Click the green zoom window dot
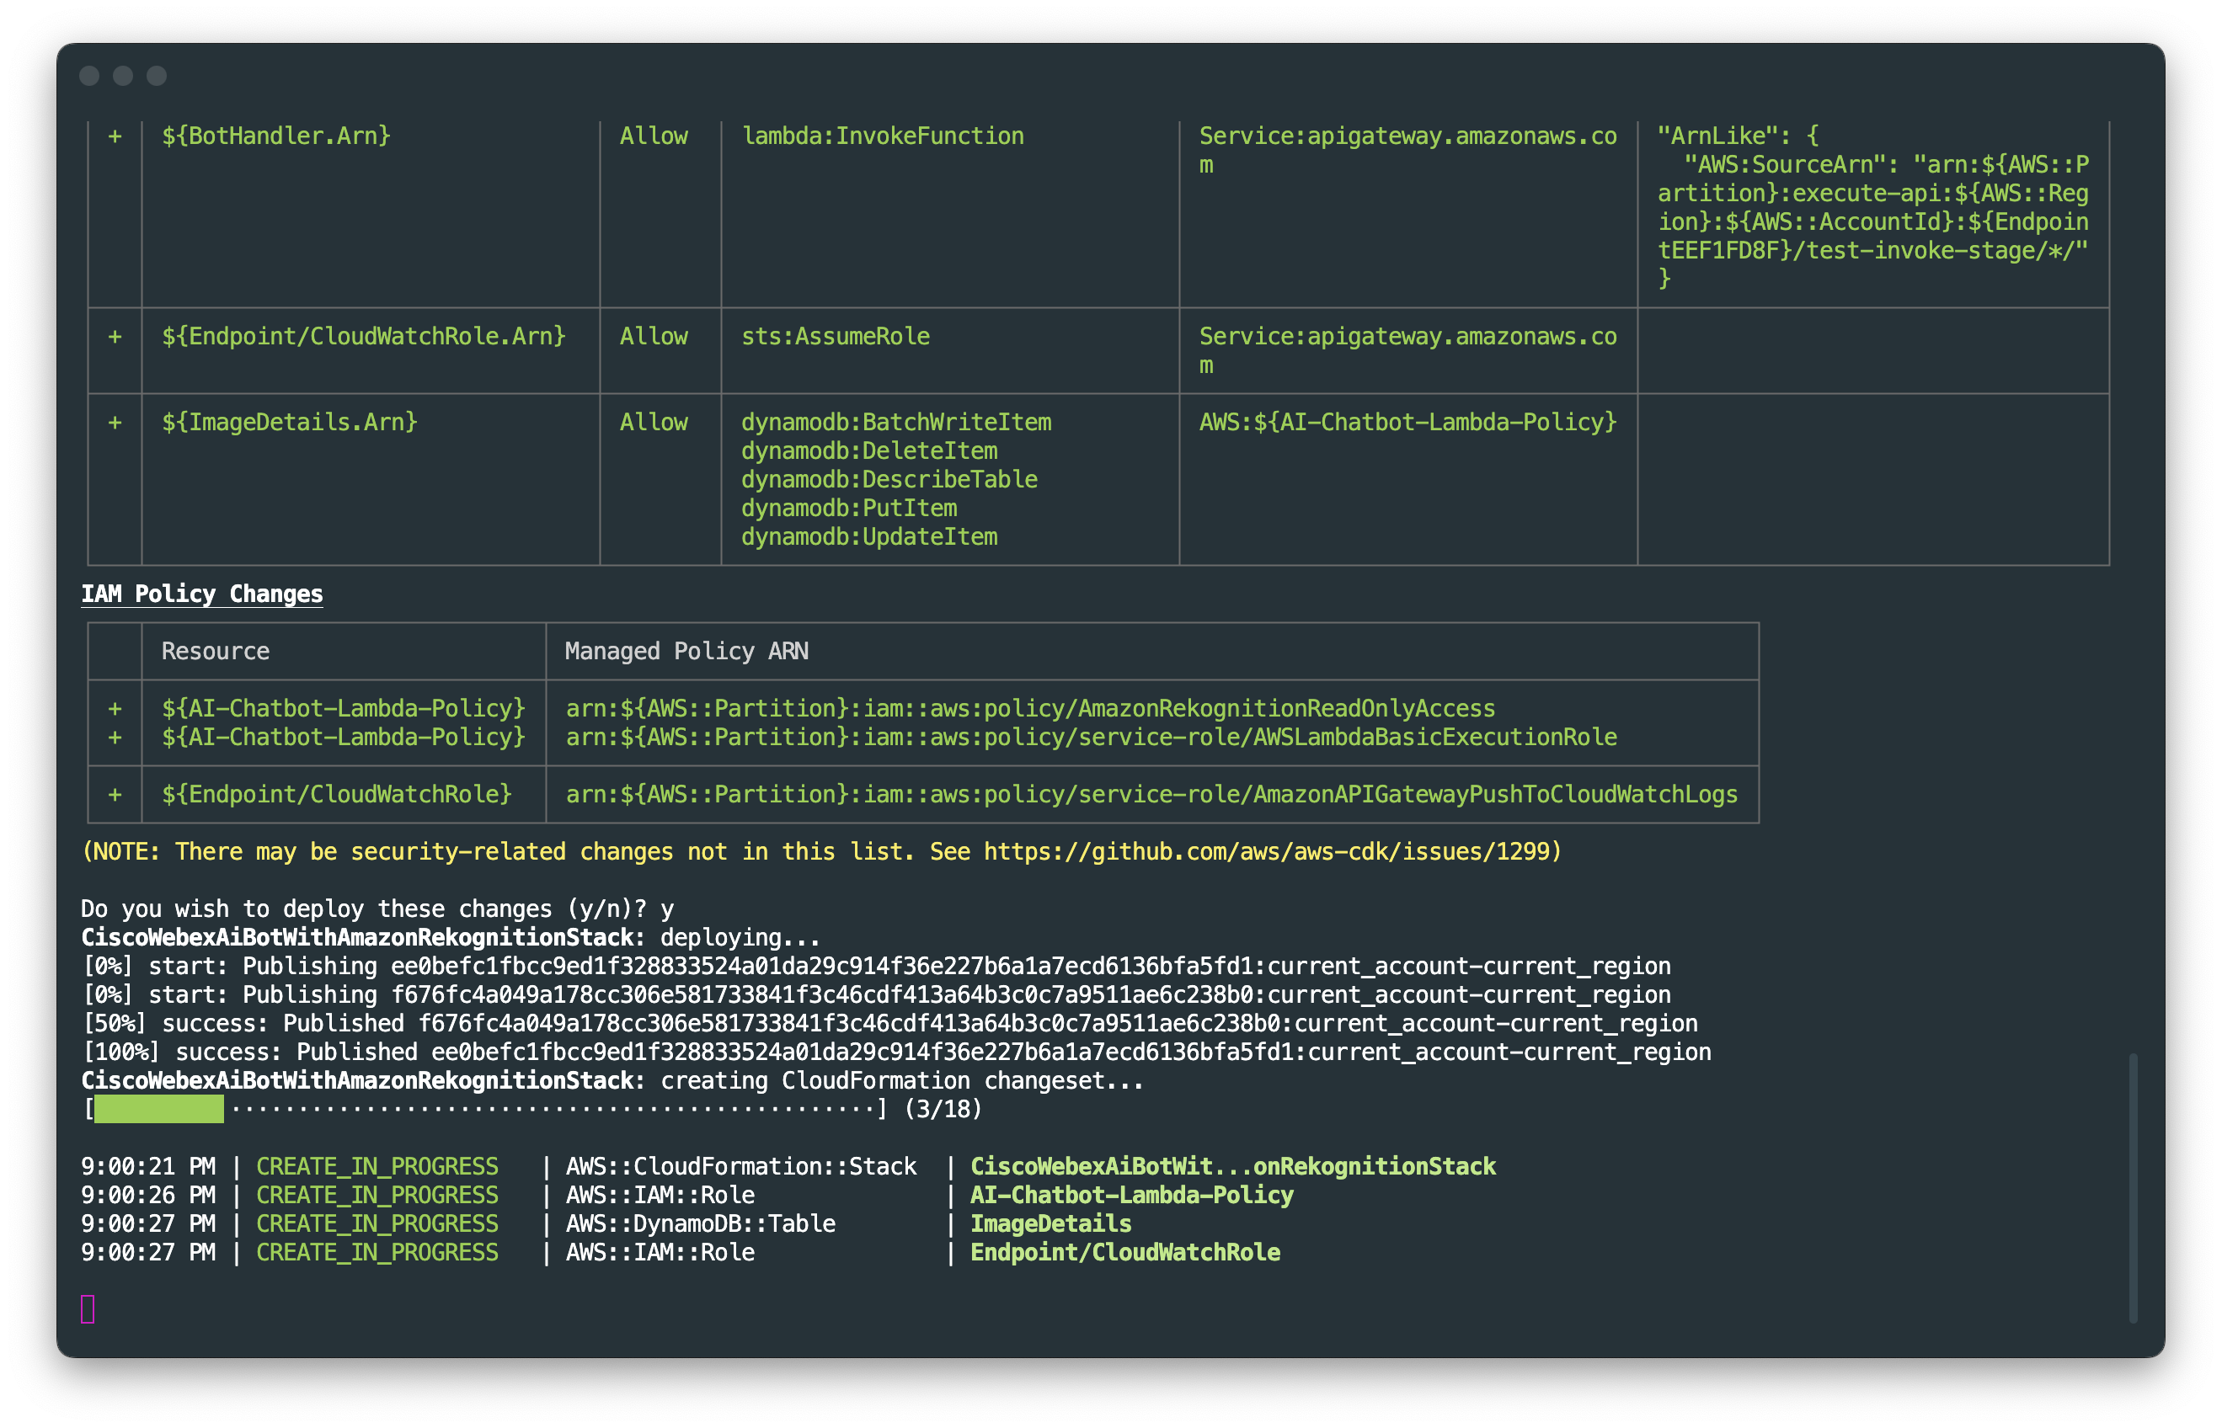Viewport: 2222px width, 1428px height. coord(157,75)
